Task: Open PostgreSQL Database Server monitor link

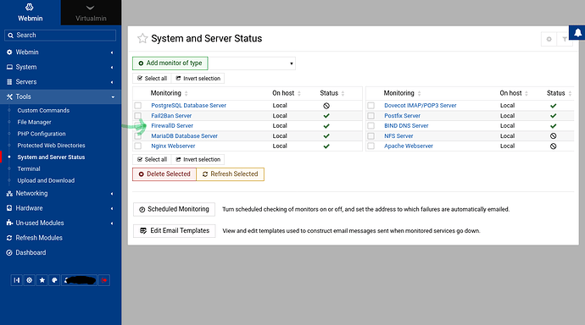Action: pos(188,106)
